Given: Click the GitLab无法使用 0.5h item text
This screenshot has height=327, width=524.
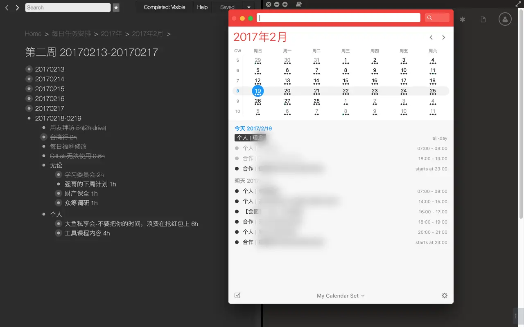Looking at the screenshot, I should coord(77,156).
